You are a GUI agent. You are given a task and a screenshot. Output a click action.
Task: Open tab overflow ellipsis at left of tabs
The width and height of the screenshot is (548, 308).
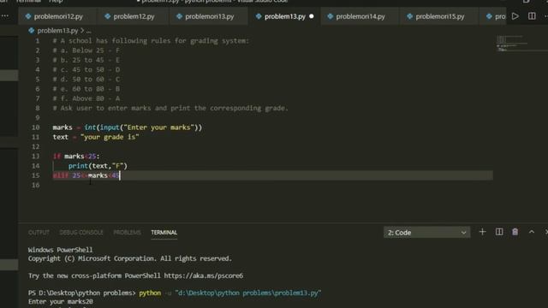point(5,16)
